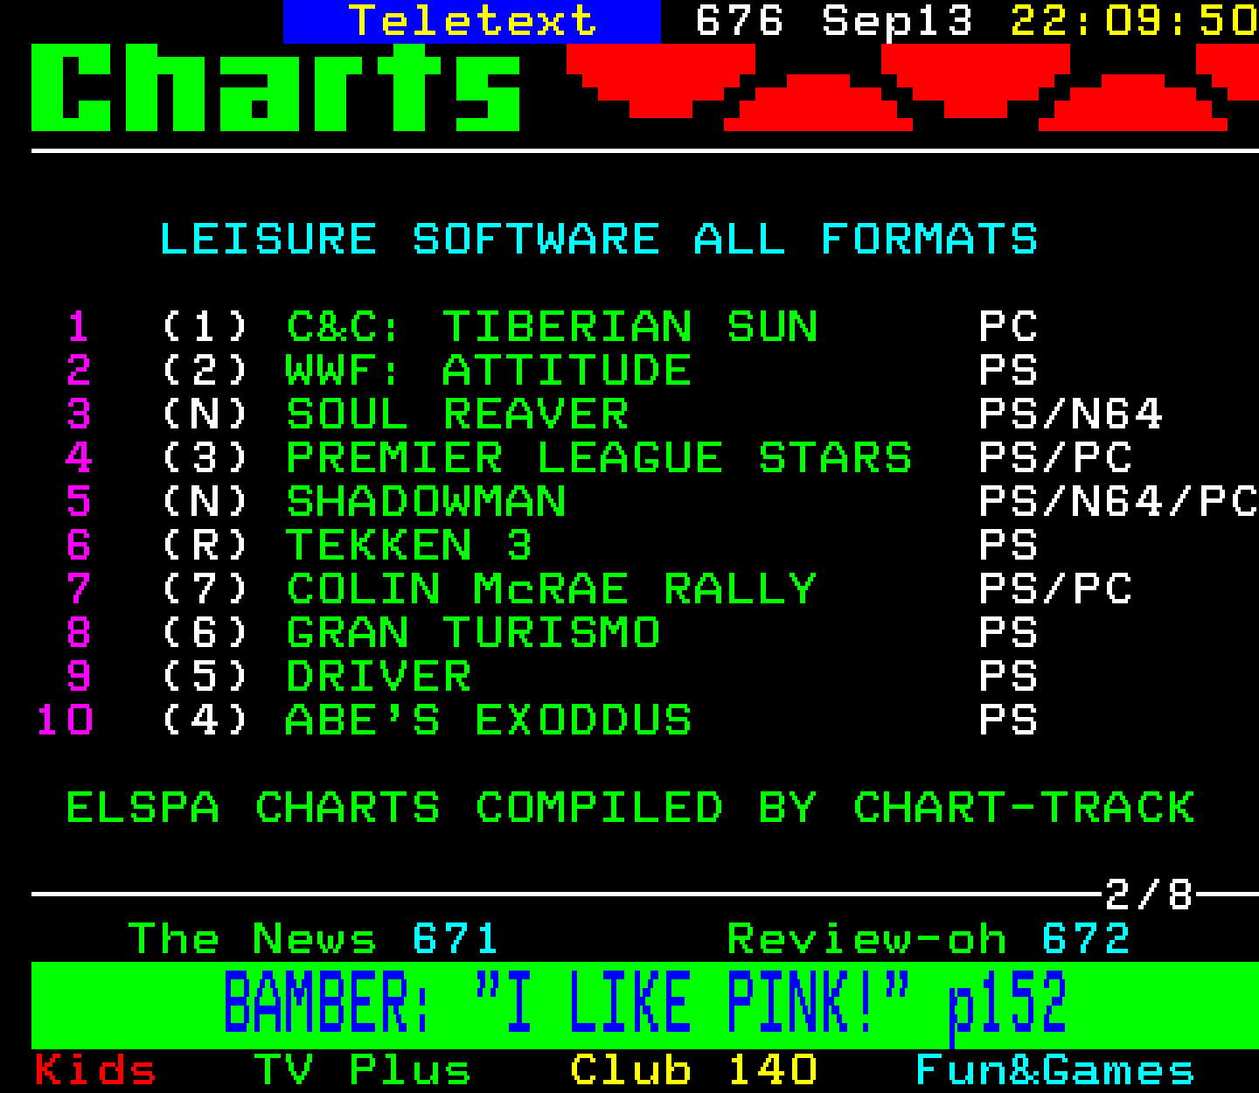Click the (N) new-entry marker for Soul Reaver

tap(205, 414)
